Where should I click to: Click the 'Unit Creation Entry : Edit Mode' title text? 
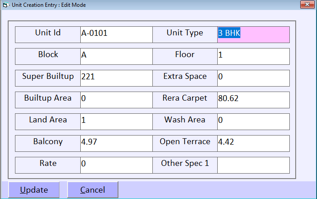pos(49,5)
